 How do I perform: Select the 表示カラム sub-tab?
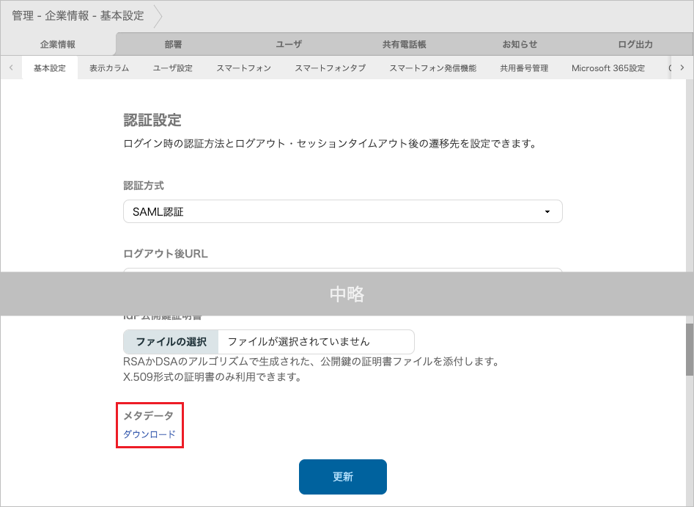click(x=109, y=68)
